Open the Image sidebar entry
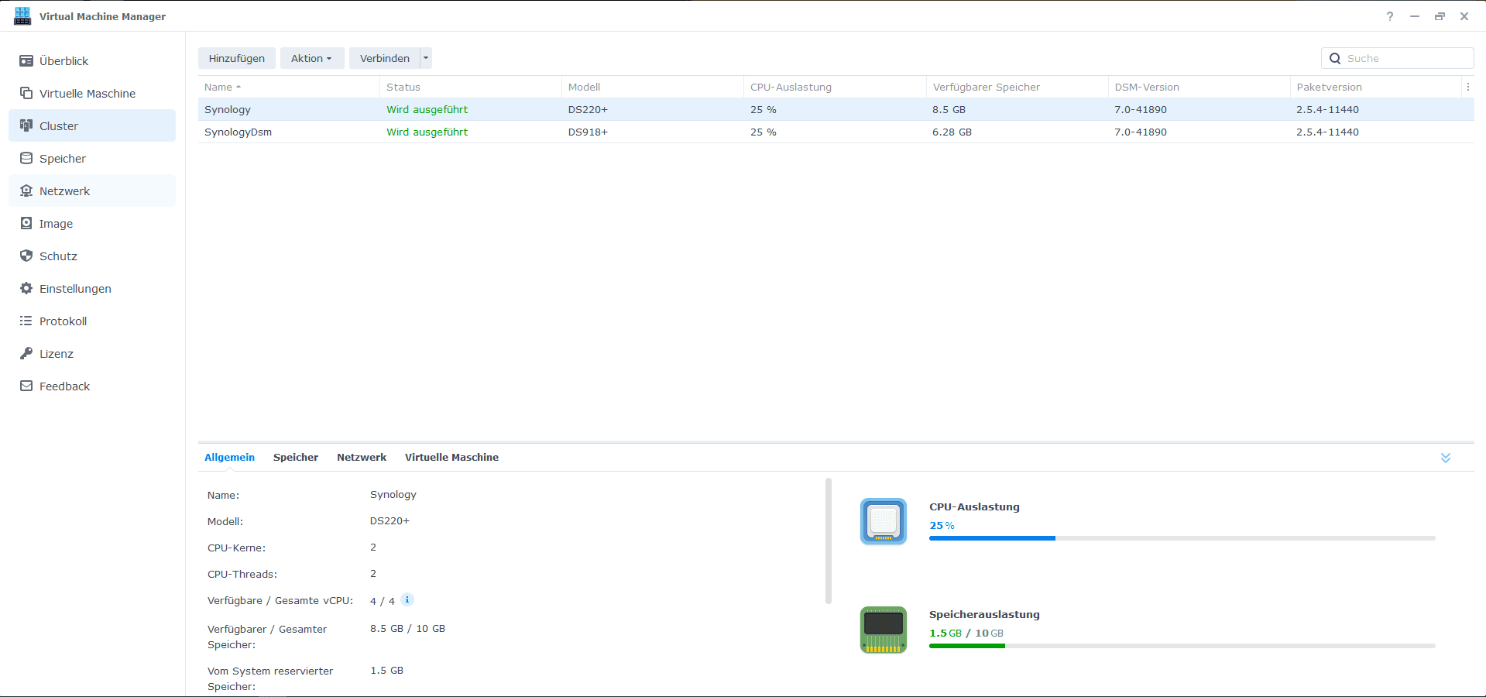 click(92, 223)
